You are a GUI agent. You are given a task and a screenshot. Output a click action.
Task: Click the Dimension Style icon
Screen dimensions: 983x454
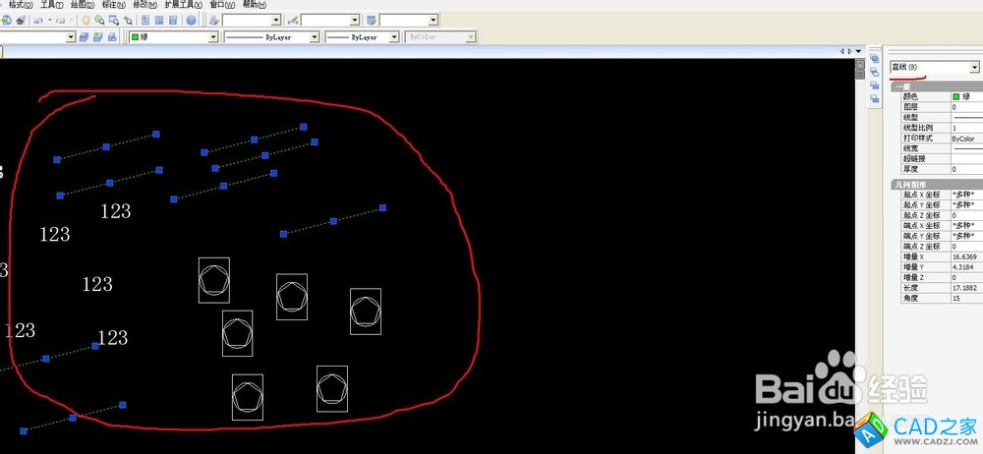pos(293,20)
